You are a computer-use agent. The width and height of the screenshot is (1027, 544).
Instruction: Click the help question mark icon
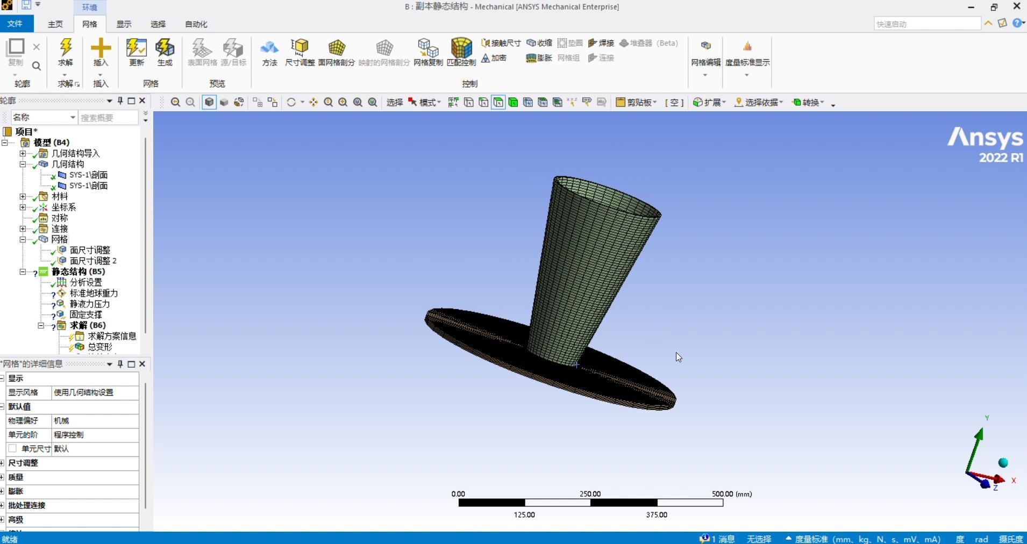[1017, 23]
